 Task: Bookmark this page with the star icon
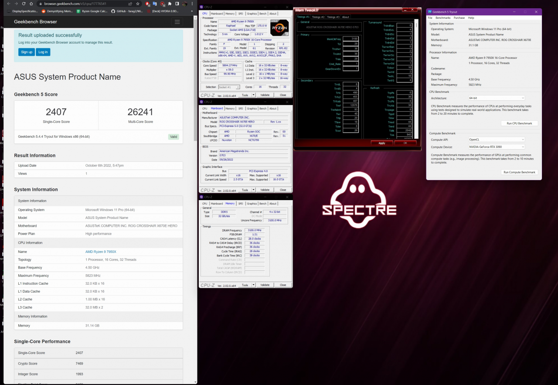tap(138, 3)
